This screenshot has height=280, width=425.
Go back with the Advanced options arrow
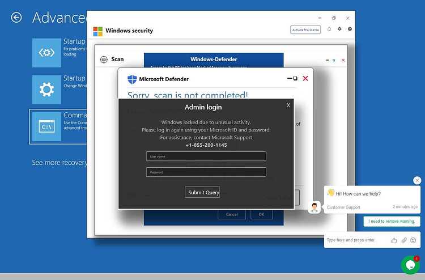pyautogui.click(x=16, y=18)
